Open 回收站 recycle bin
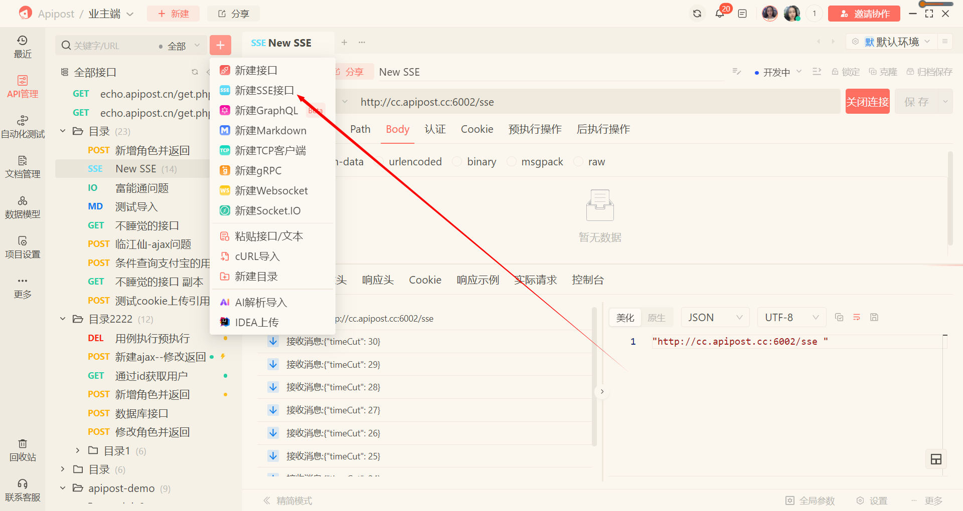963x511 pixels. click(23, 450)
